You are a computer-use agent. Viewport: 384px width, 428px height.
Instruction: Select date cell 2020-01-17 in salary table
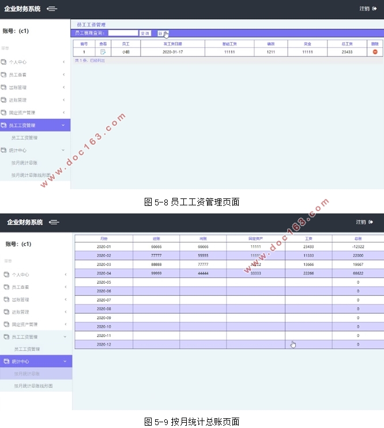[172, 52]
